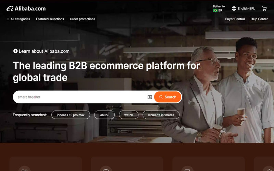Click the hamburger icon next to All categories
The height and width of the screenshot is (171, 274).
click(x=8, y=19)
